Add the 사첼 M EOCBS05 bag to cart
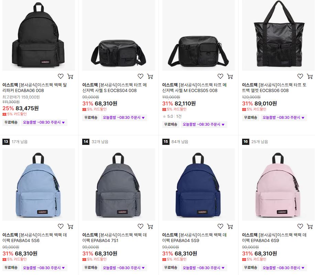The width and height of the screenshot is (315, 275). (230, 76)
